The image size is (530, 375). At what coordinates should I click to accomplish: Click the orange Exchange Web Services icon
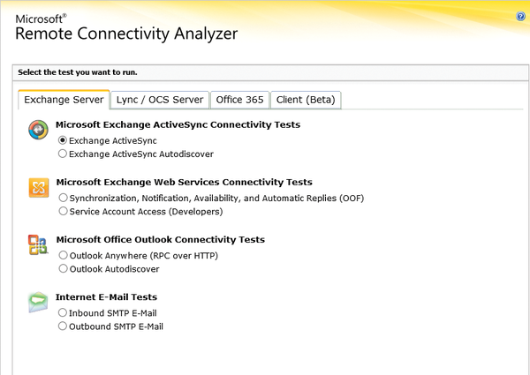point(39,187)
